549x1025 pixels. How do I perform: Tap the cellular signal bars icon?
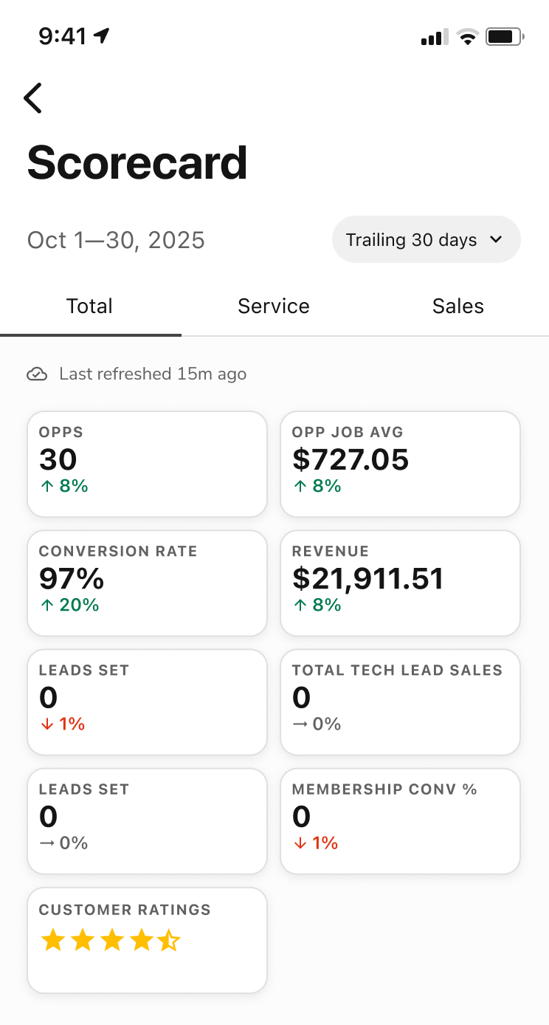point(435,37)
